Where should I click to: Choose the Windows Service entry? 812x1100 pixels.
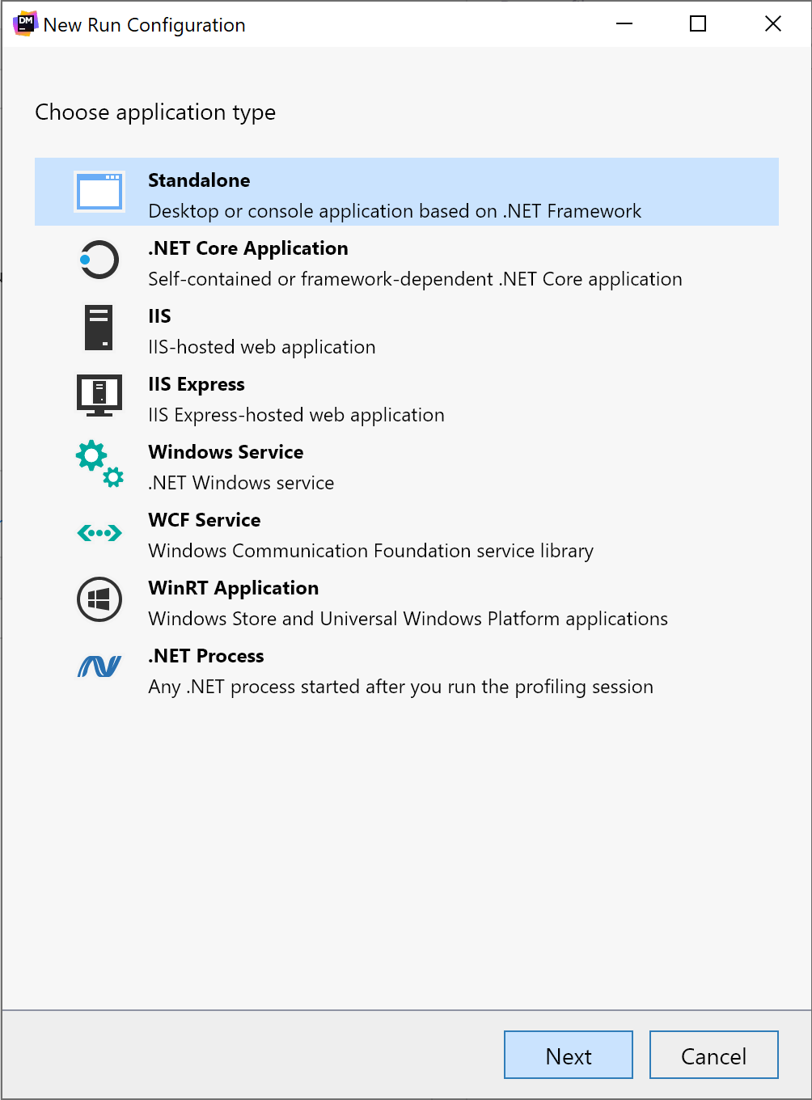364,463
